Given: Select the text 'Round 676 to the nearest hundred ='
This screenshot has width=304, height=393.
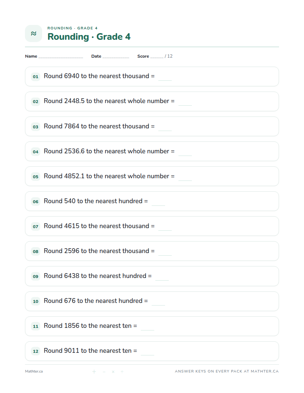Looking at the screenshot, I should pos(96,301).
